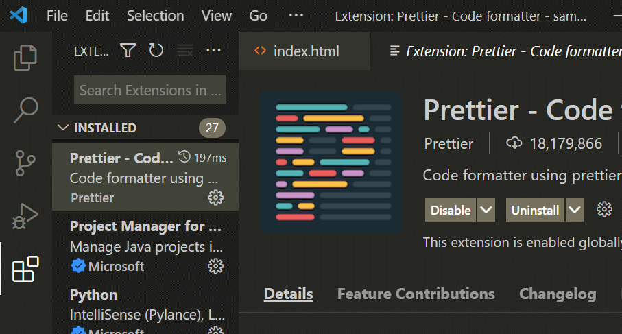Click the EXTE... panel title
Image resolution: width=622 pixels, height=334 pixels.
coord(91,51)
